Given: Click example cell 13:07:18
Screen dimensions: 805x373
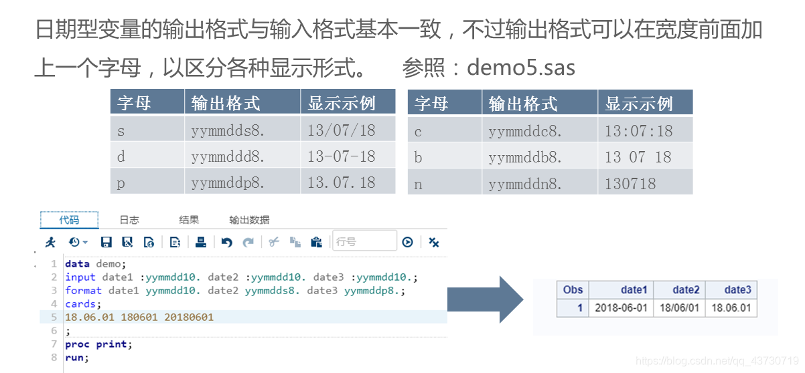Looking at the screenshot, I should point(645,130).
